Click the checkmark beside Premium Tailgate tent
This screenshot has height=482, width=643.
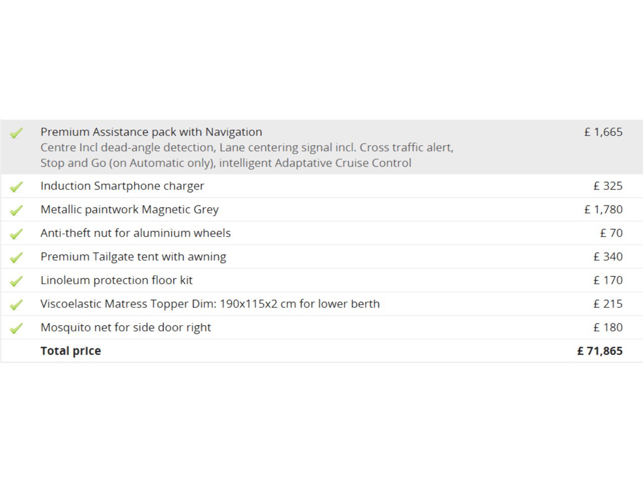coord(16,257)
